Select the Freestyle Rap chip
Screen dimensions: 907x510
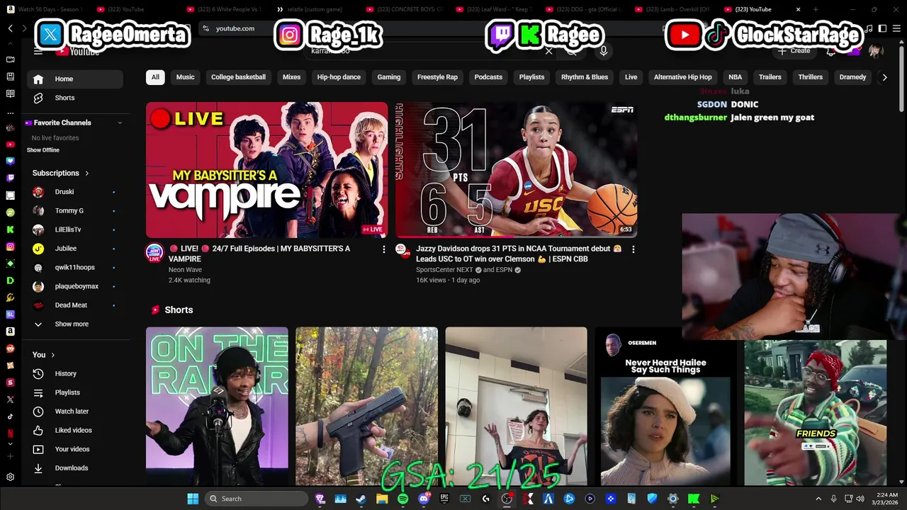(x=437, y=77)
